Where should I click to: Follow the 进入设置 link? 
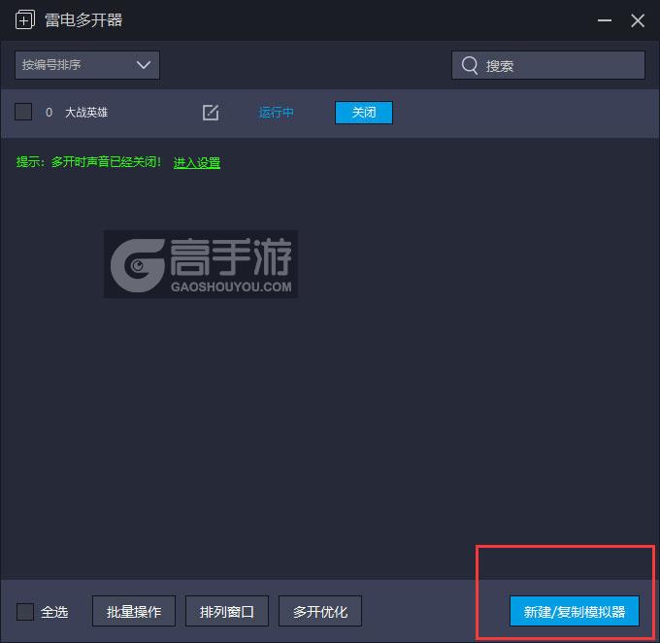(197, 162)
